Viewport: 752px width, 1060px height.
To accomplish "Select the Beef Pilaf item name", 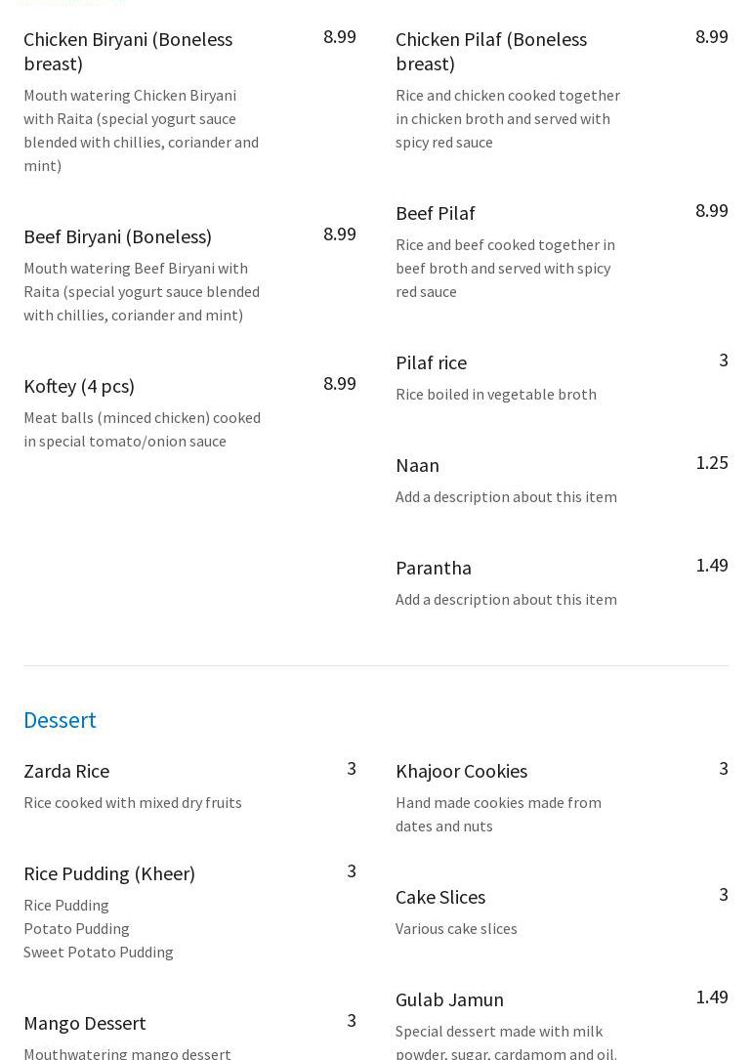I will pyautogui.click(x=436, y=213).
